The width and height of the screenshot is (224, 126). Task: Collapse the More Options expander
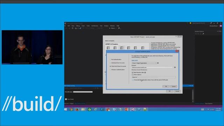pyautogui.click(x=133, y=75)
